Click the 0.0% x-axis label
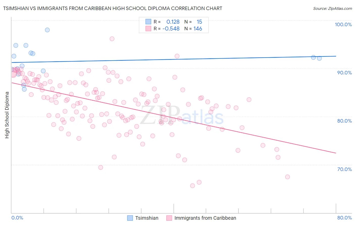 [x=17, y=218]
